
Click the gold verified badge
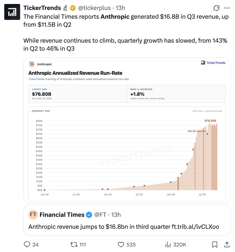click(73, 8)
